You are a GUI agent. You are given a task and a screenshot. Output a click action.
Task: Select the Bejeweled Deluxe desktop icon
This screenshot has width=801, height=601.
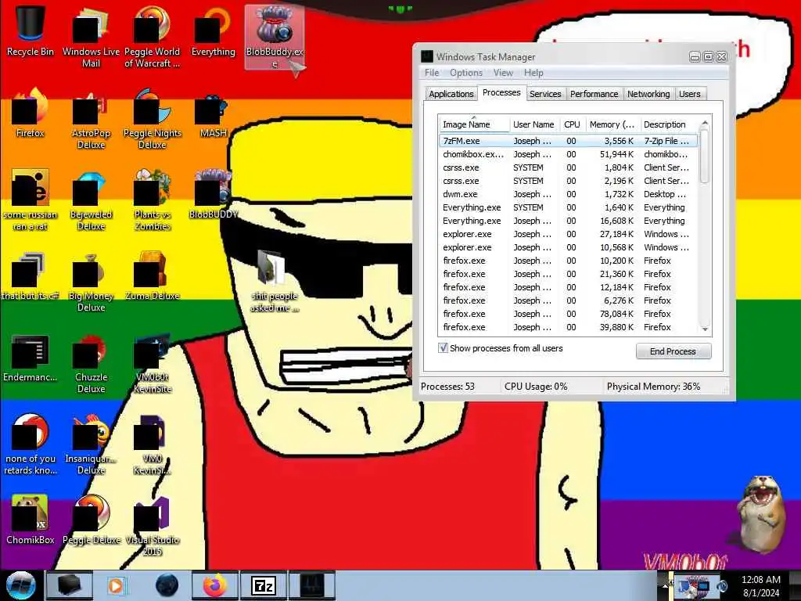tap(91, 200)
